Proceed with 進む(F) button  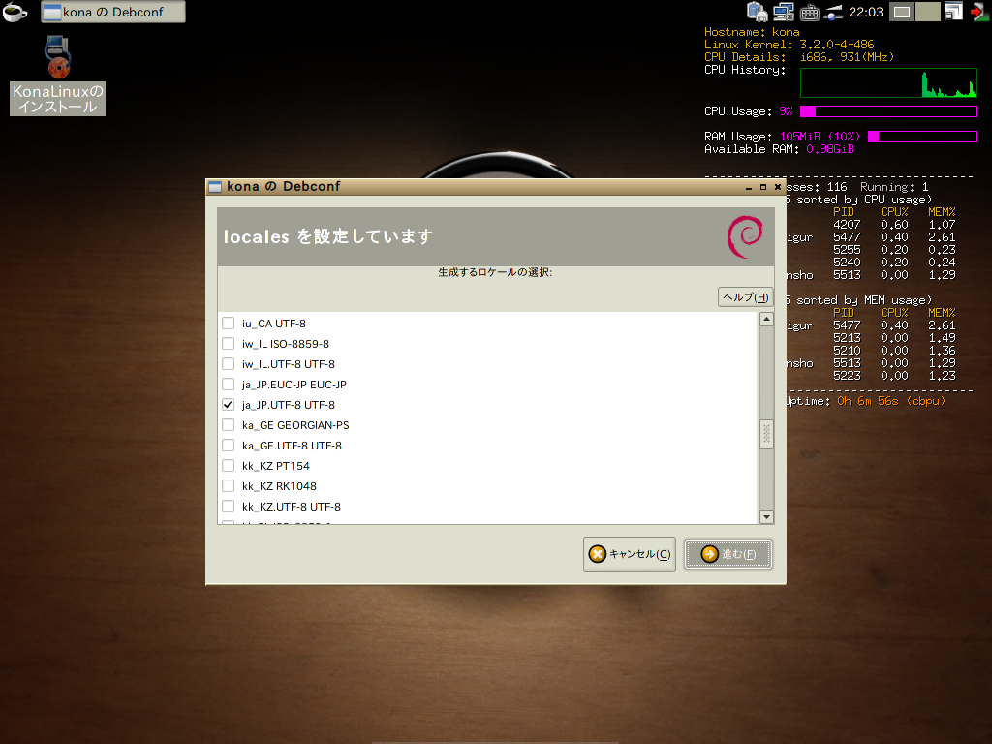click(x=728, y=554)
